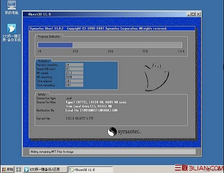Select the U大师 one-key restore desktop icon
The width and height of the screenshot is (224, 173).
pos(12,33)
